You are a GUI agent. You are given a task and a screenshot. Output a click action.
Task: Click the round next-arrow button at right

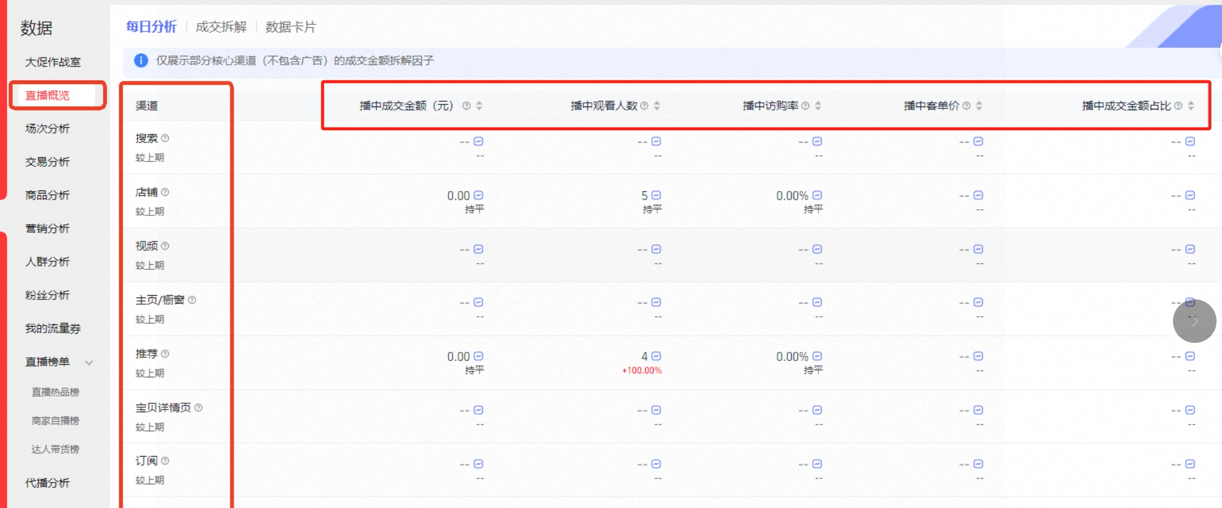coord(1194,321)
